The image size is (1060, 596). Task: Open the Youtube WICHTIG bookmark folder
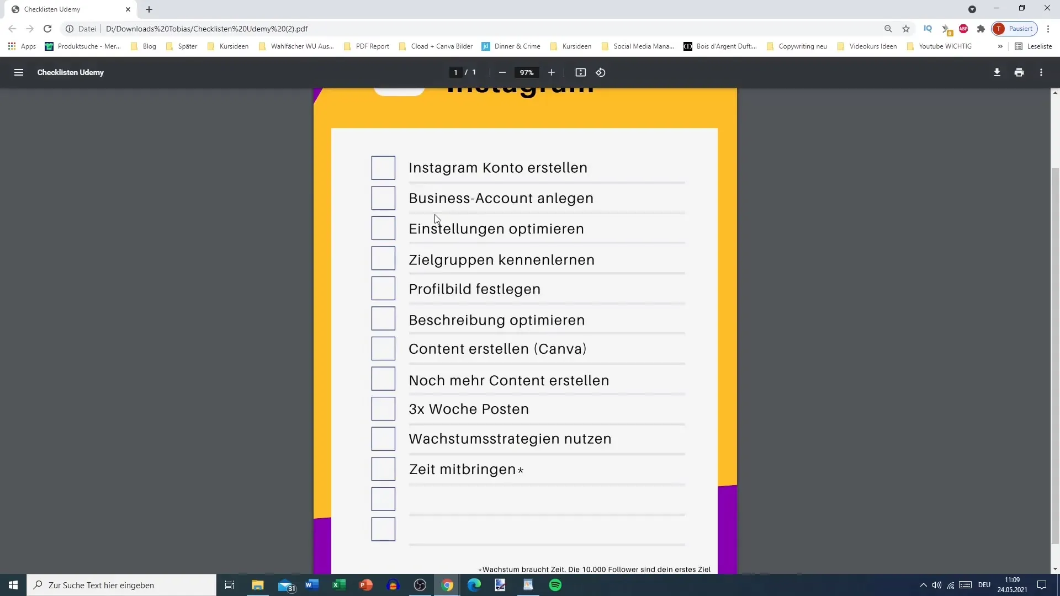(x=940, y=46)
